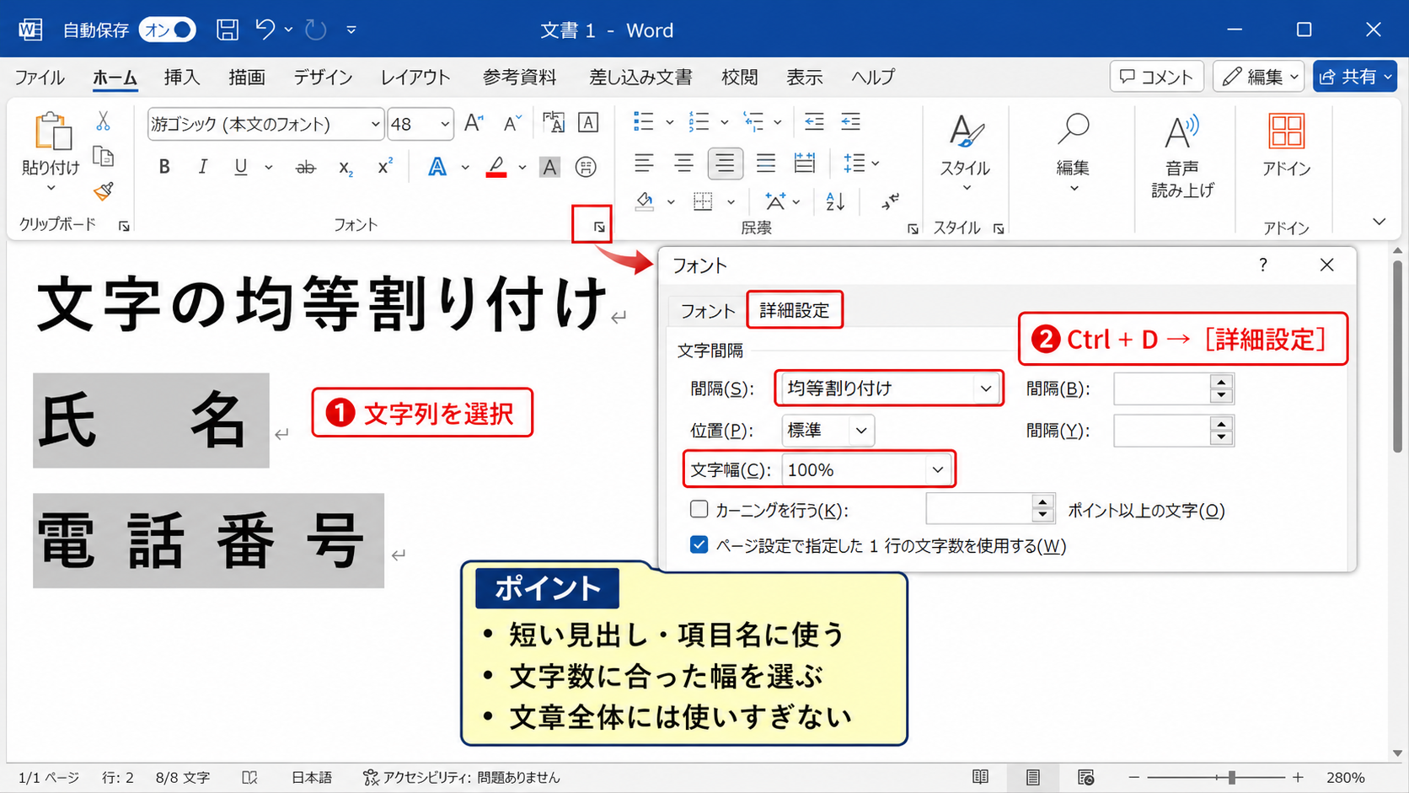Decrease font size with small A icon
Screen dimensions: 1409x793
(512, 124)
